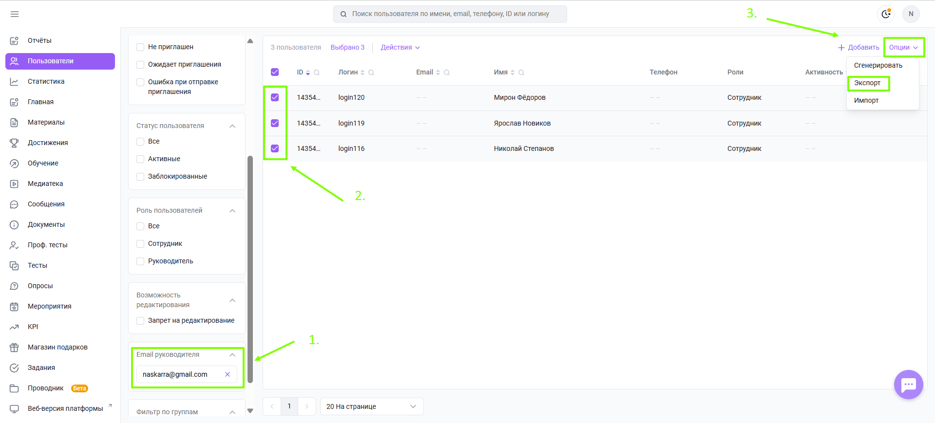Check the Руководитель role checkbox
Viewport: 935px width, 423px height.
[140, 261]
